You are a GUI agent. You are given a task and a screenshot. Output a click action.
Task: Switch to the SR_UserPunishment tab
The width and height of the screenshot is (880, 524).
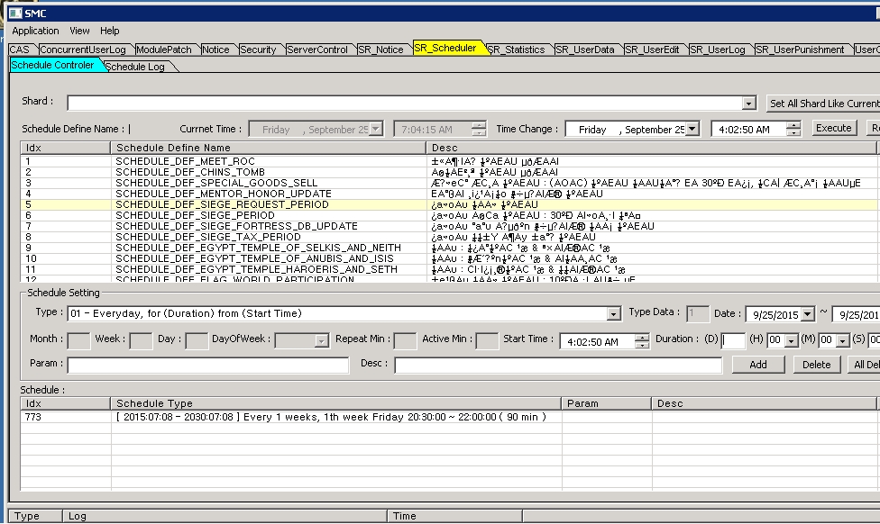click(x=800, y=50)
